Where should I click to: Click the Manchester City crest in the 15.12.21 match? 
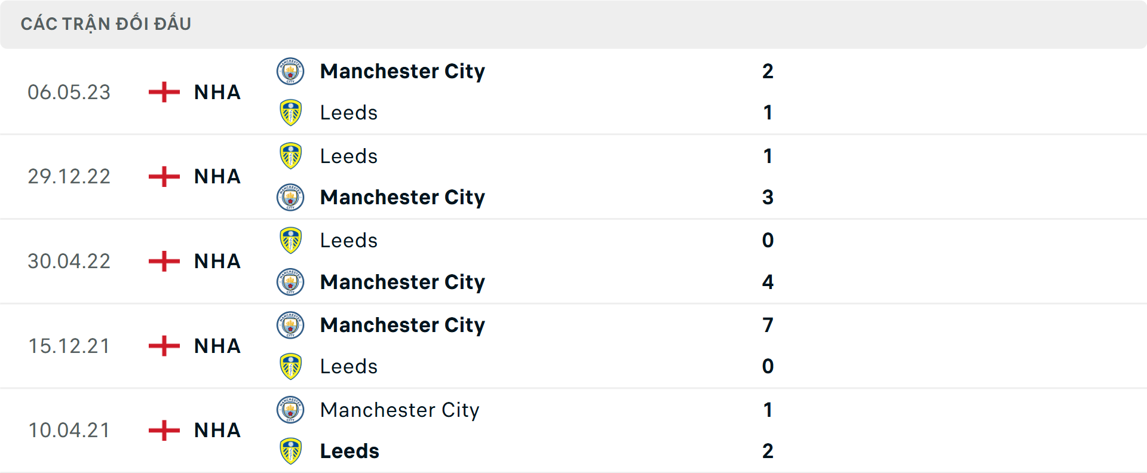coord(291,325)
